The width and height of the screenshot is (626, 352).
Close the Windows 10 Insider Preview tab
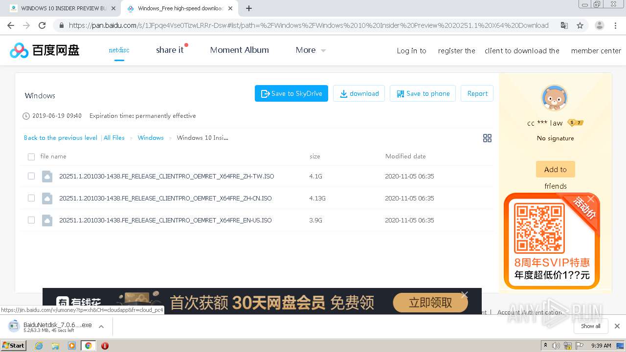tap(113, 8)
